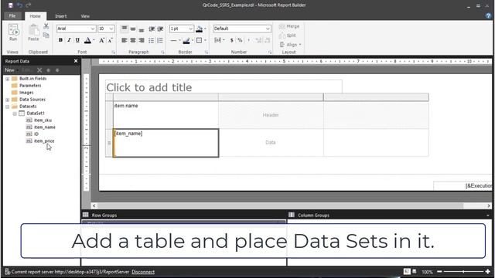Image resolution: width=495 pixels, height=278 pixels.
Task: Click increase indent icon
Action: (160, 29)
